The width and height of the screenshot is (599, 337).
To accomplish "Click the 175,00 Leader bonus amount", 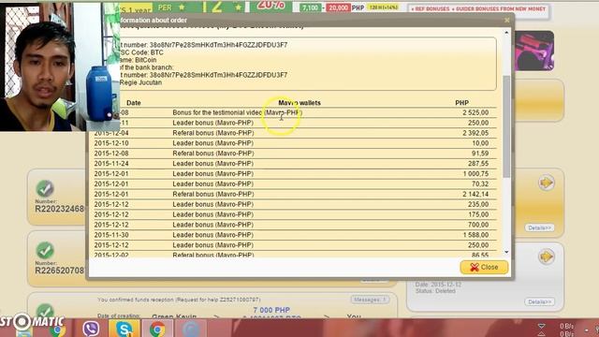I will 478,214.
